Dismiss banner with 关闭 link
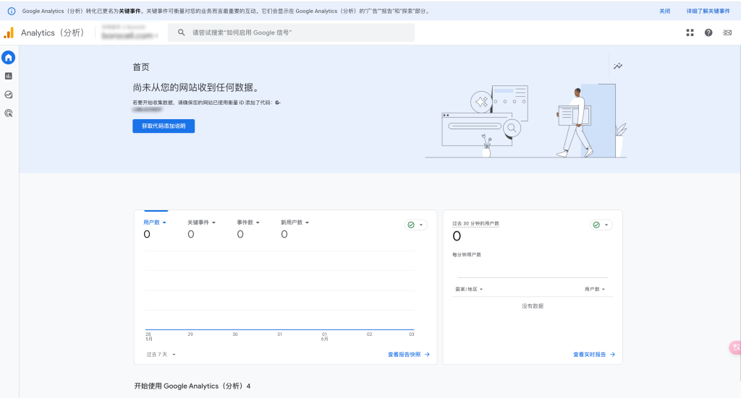Viewport: 741px width, 398px height. point(664,11)
